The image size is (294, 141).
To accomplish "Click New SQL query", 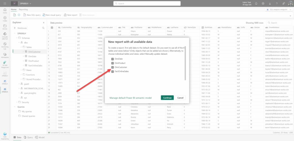I will point(32,15).
